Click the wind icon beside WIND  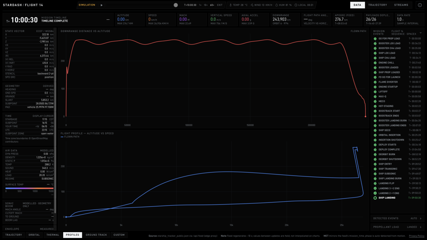click(x=252, y=5)
